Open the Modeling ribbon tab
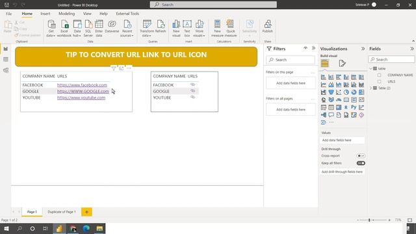416x234 pixels. (x=66, y=14)
